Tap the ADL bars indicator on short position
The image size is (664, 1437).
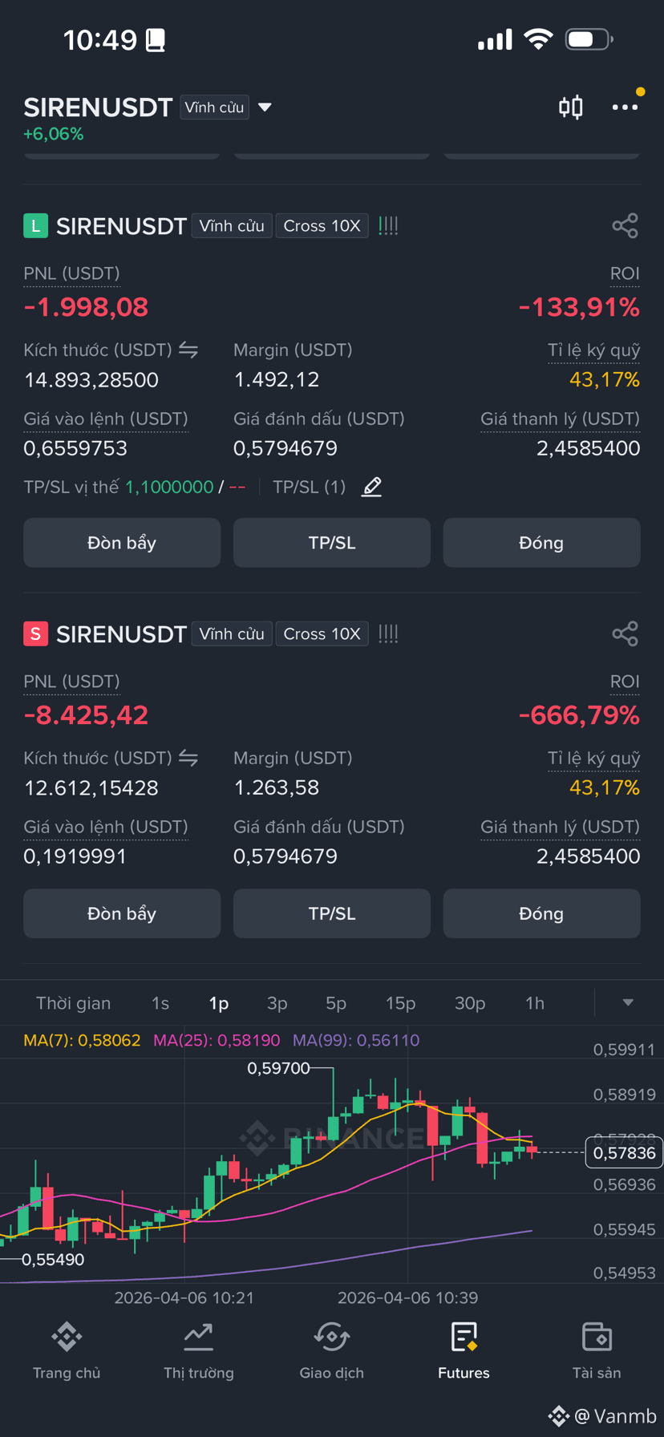[388, 634]
